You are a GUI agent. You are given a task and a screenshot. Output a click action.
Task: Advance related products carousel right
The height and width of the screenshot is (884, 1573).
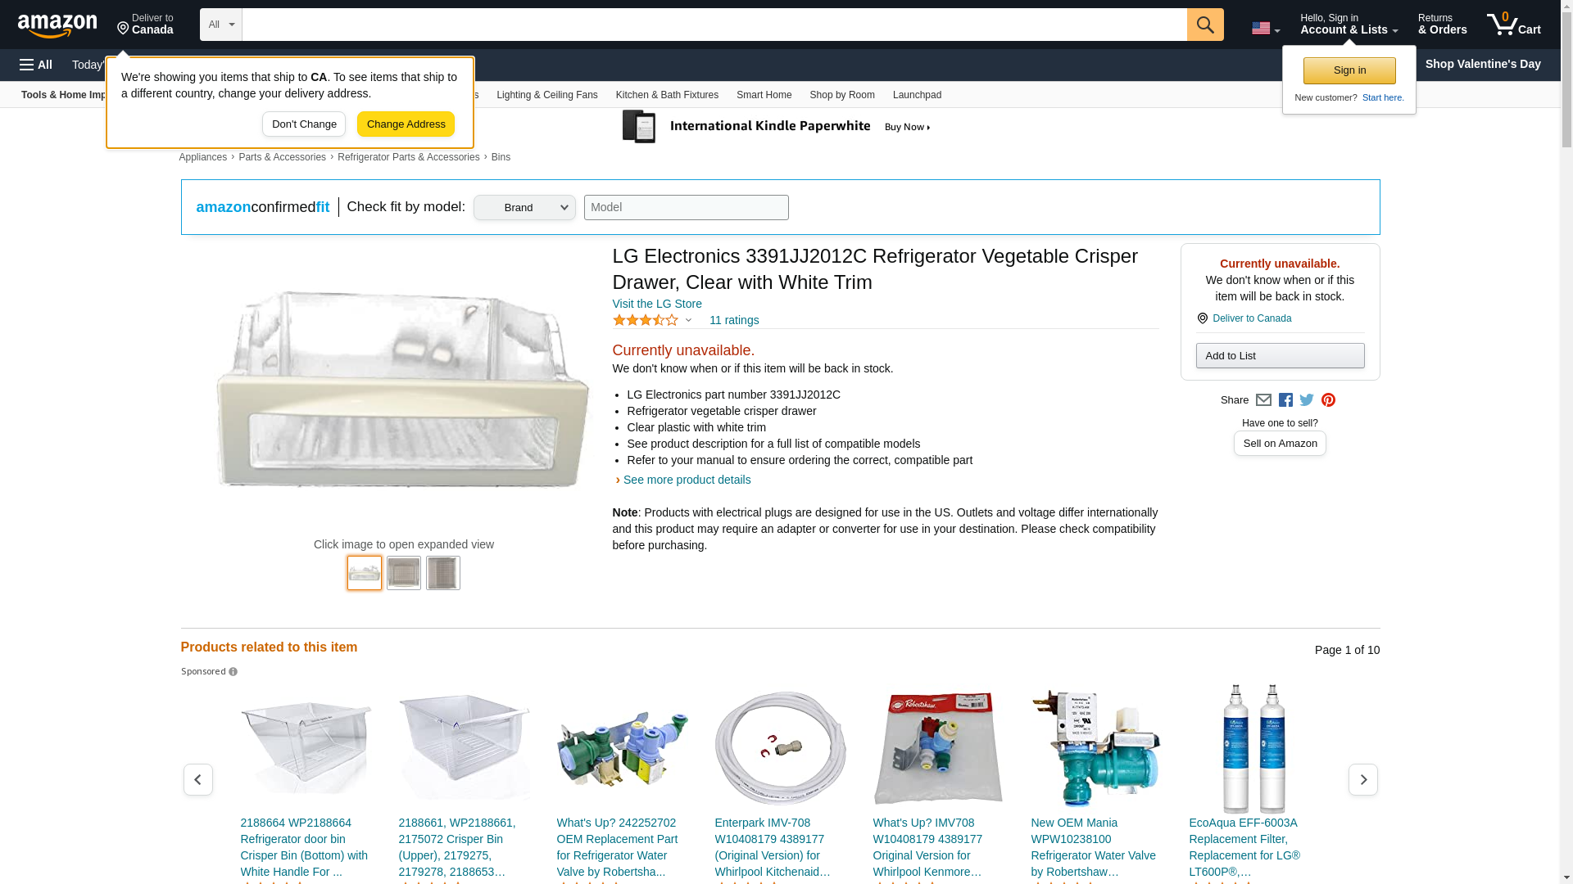[x=1362, y=779]
